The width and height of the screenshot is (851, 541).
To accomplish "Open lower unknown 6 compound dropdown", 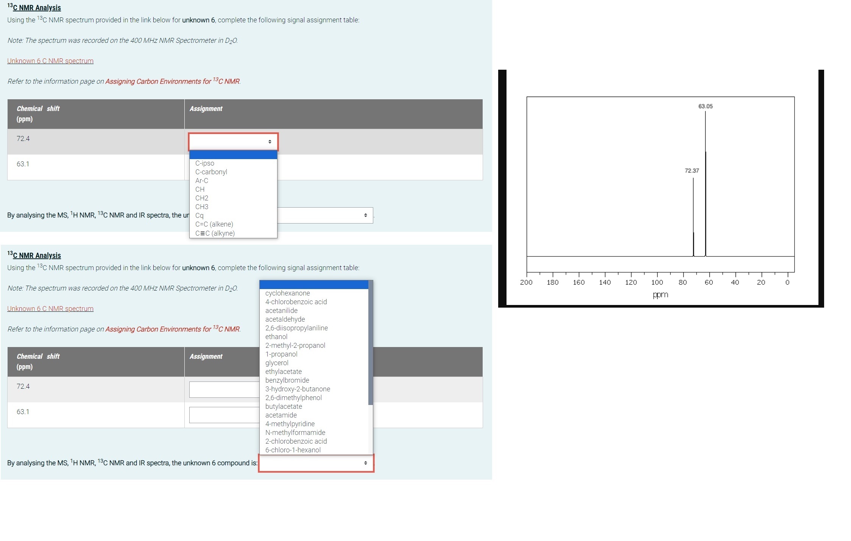I will point(316,463).
